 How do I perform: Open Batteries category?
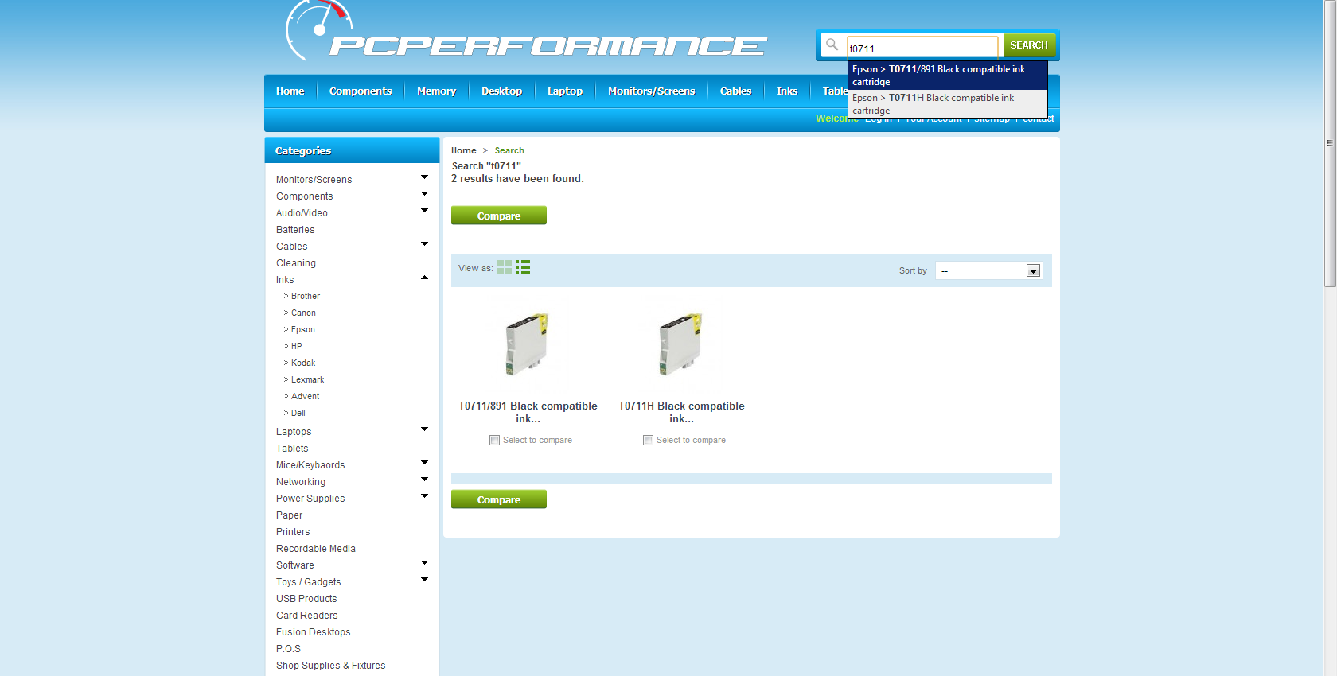click(295, 230)
